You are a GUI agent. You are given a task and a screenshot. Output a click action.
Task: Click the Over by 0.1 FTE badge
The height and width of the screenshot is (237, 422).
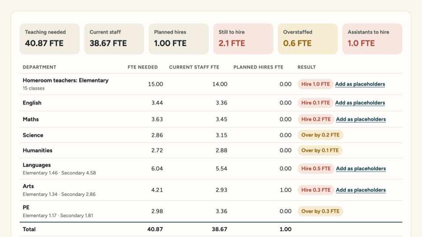tap(320, 150)
